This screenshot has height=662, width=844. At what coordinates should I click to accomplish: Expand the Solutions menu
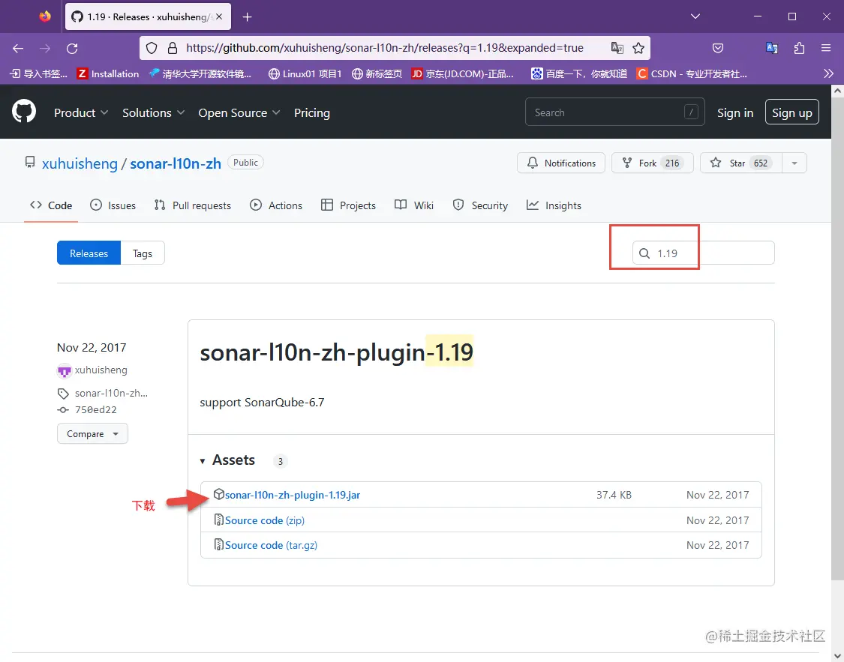click(153, 113)
